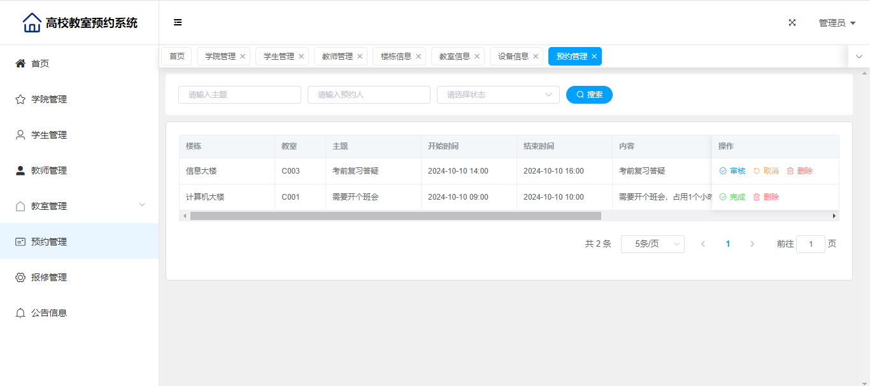This screenshot has height=386, width=870.
Task: Click 审核 action for 信息大楼 booking
Action: point(732,171)
